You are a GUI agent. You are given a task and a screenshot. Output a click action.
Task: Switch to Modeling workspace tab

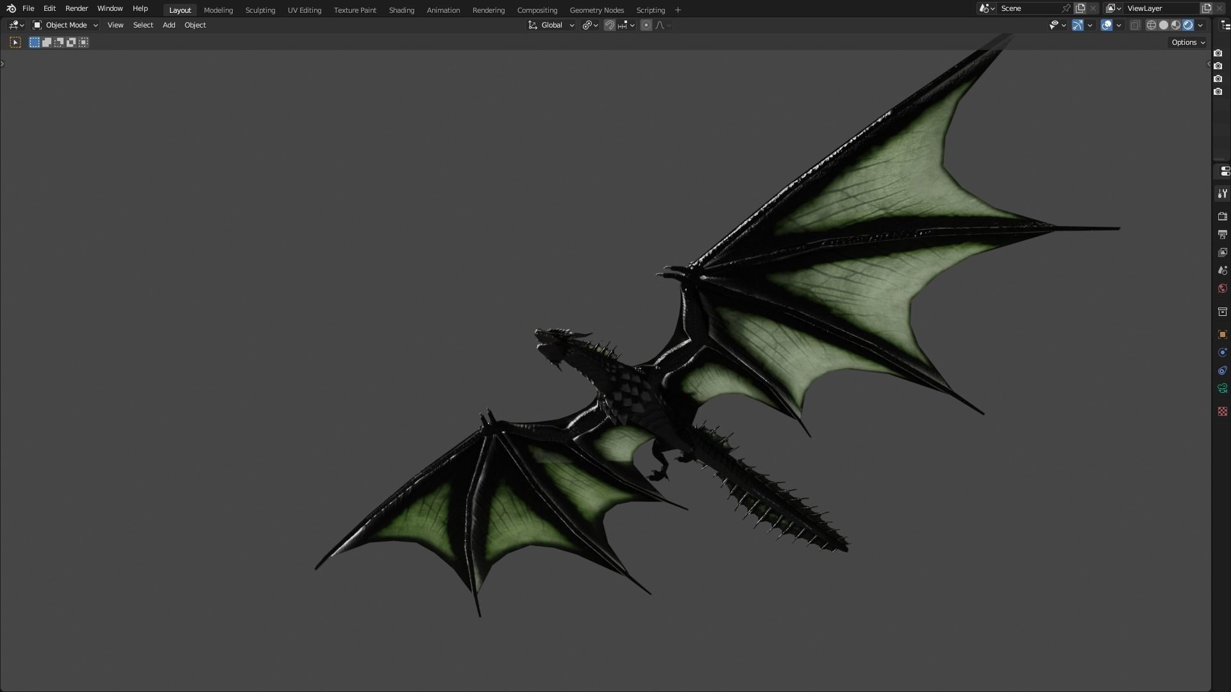(x=218, y=10)
